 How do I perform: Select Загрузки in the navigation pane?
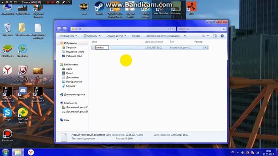(x=71, y=47)
